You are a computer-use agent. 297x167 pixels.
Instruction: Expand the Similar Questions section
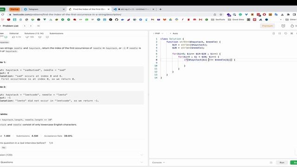(72, 162)
